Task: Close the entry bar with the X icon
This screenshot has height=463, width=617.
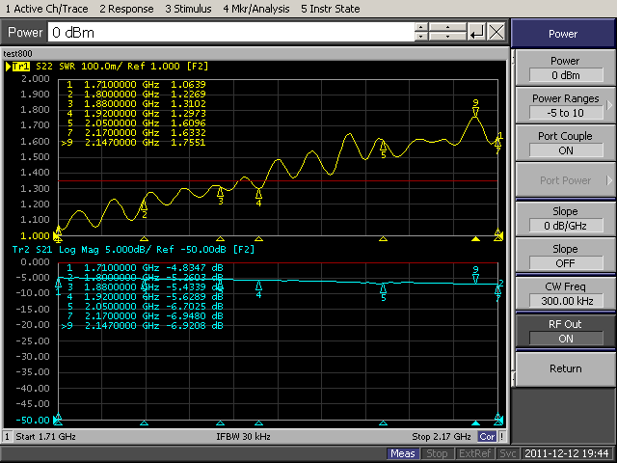Action: (496, 32)
